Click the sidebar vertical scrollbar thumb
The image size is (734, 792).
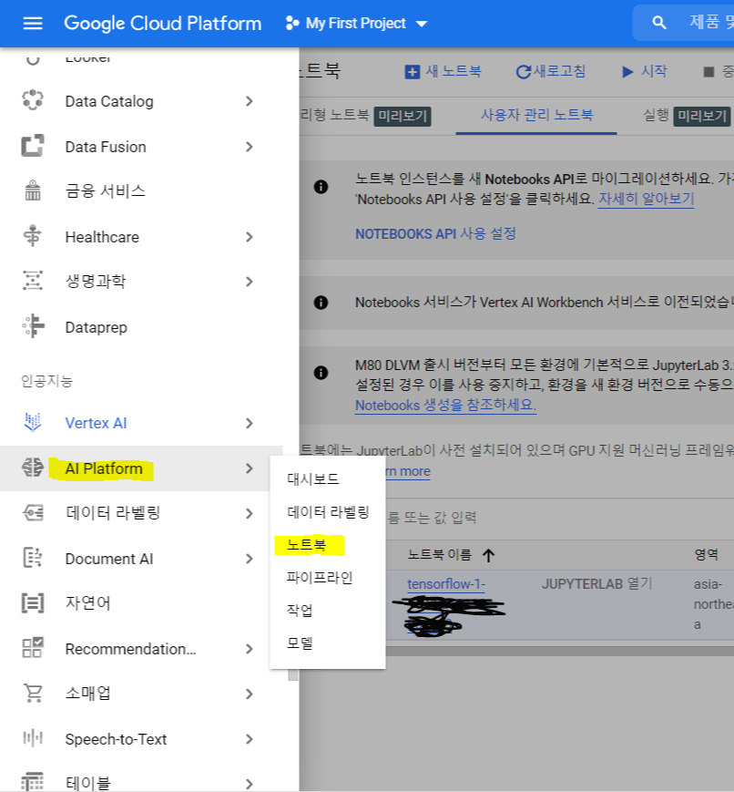tap(293, 674)
